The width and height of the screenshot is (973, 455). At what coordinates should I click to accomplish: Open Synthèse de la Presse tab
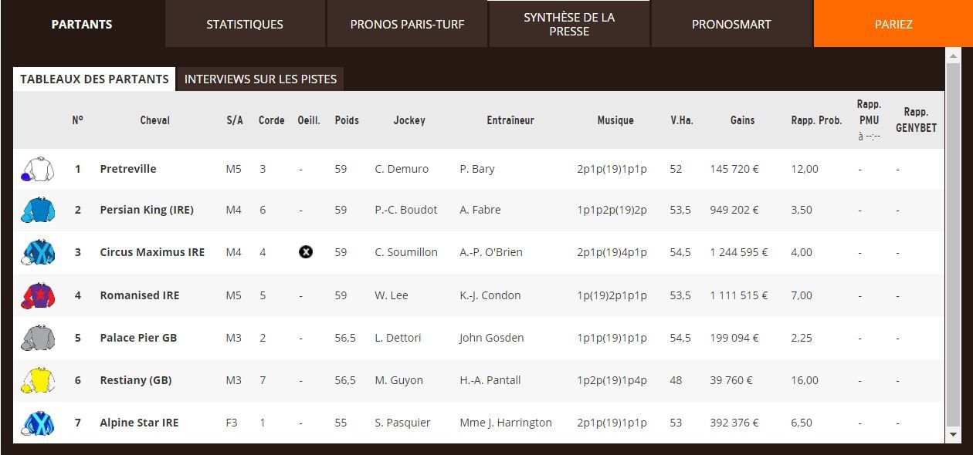[569, 24]
